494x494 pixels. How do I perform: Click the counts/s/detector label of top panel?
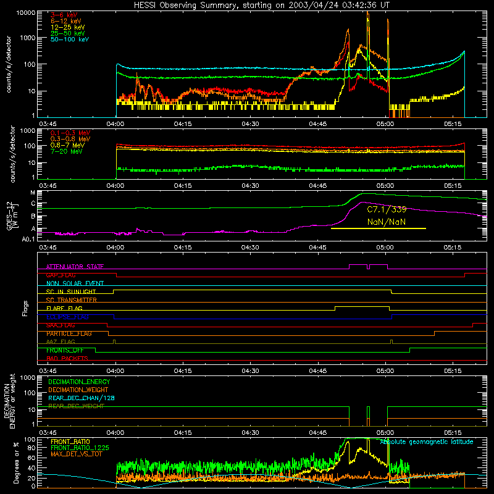[9, 64]
